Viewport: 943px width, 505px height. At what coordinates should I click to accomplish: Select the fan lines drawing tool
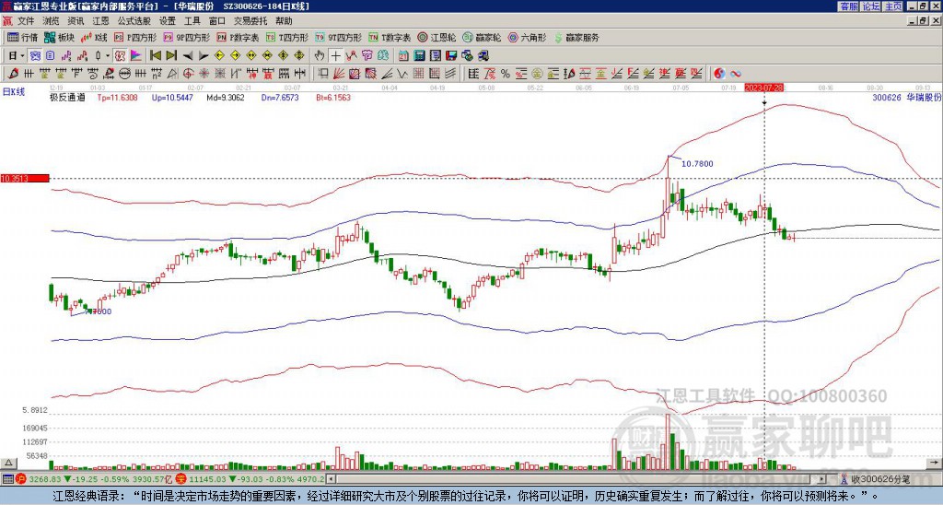pyautogui.click(x=339, y=74)
